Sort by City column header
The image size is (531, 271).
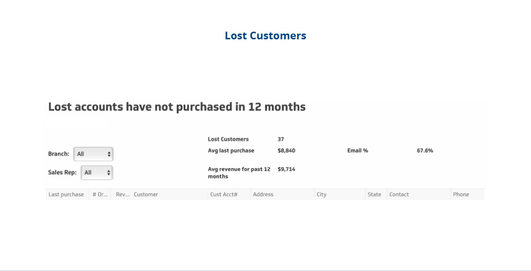point(322,194)
